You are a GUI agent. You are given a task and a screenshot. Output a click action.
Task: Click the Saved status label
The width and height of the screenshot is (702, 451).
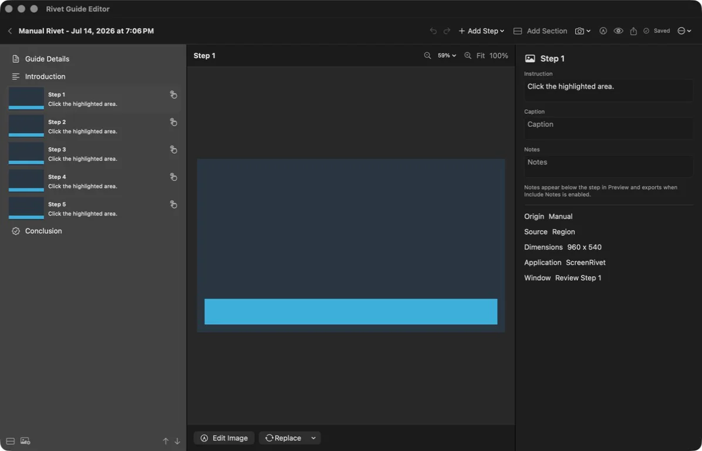pyautogui.click(x=662, y=31)
